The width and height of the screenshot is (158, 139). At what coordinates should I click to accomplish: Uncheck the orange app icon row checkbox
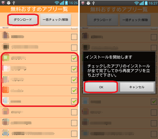(74, 90)
